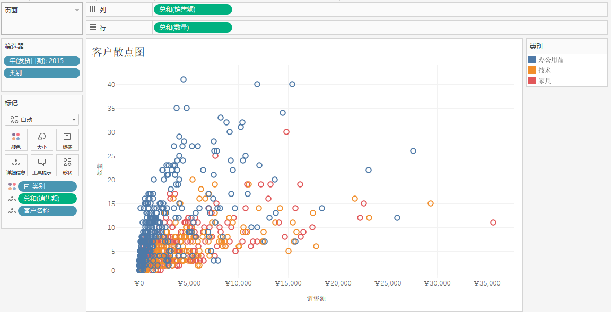
Task: Click the 办公用品 blue legend swatch
Action: [x=533, y=60]
